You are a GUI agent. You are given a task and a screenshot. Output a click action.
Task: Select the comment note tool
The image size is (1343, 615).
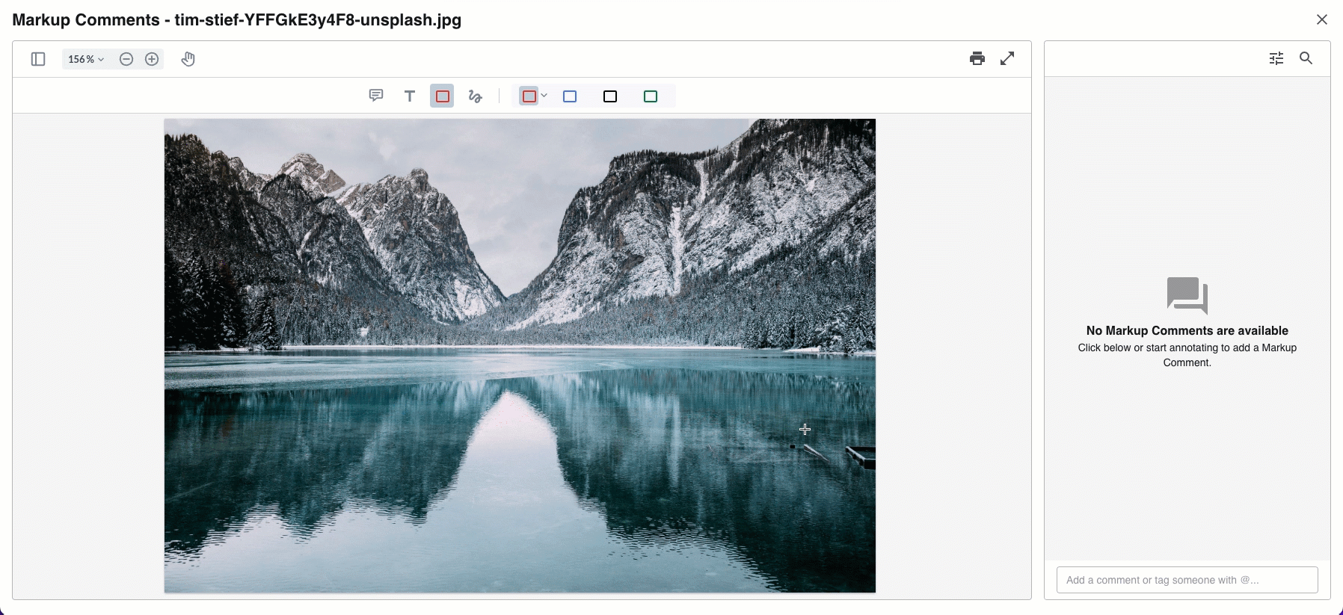point(376,96)
